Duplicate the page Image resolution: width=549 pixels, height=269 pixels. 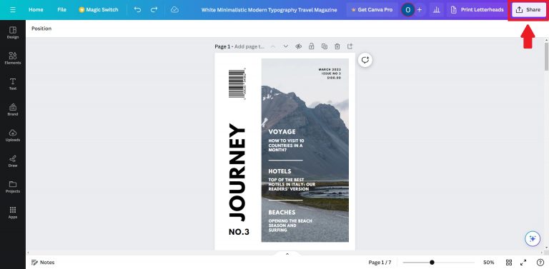click(325, 46)
